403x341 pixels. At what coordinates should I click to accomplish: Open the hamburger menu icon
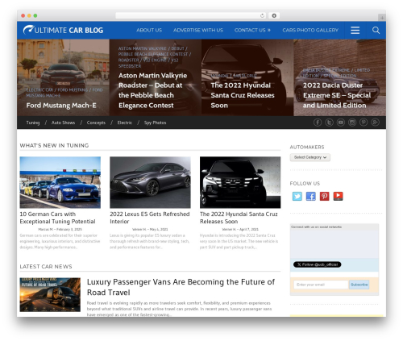(355, 30)
